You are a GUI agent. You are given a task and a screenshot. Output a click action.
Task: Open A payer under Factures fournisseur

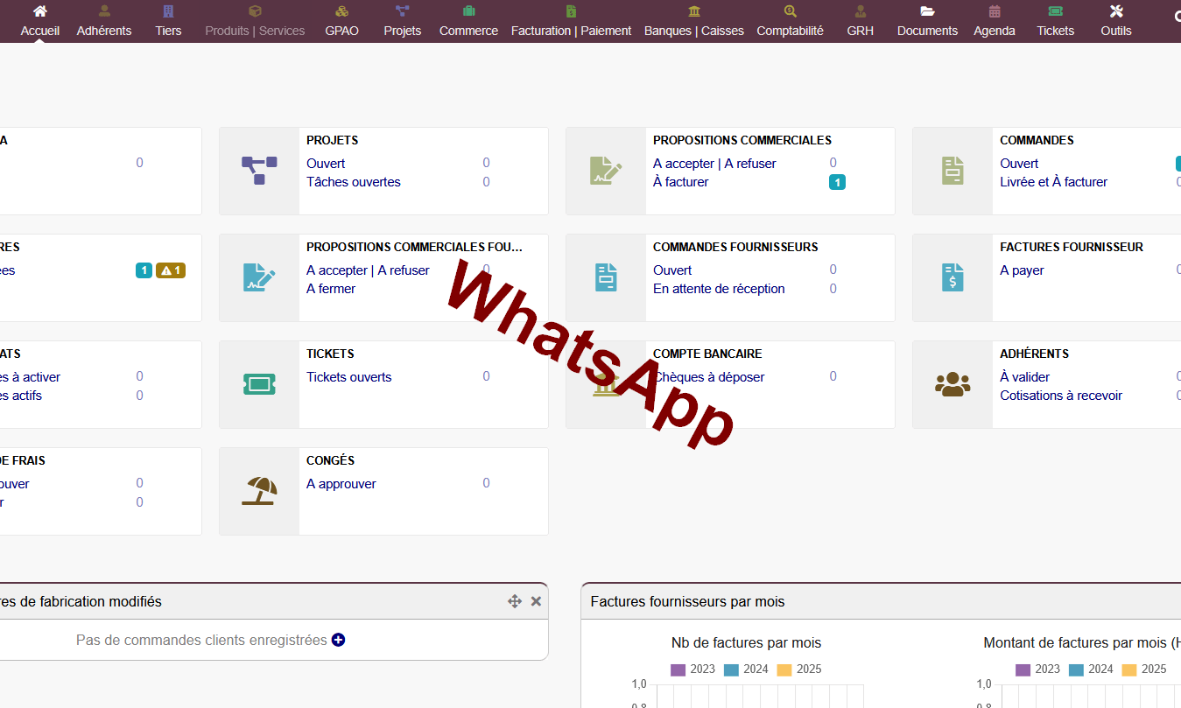pos(1022,270)
